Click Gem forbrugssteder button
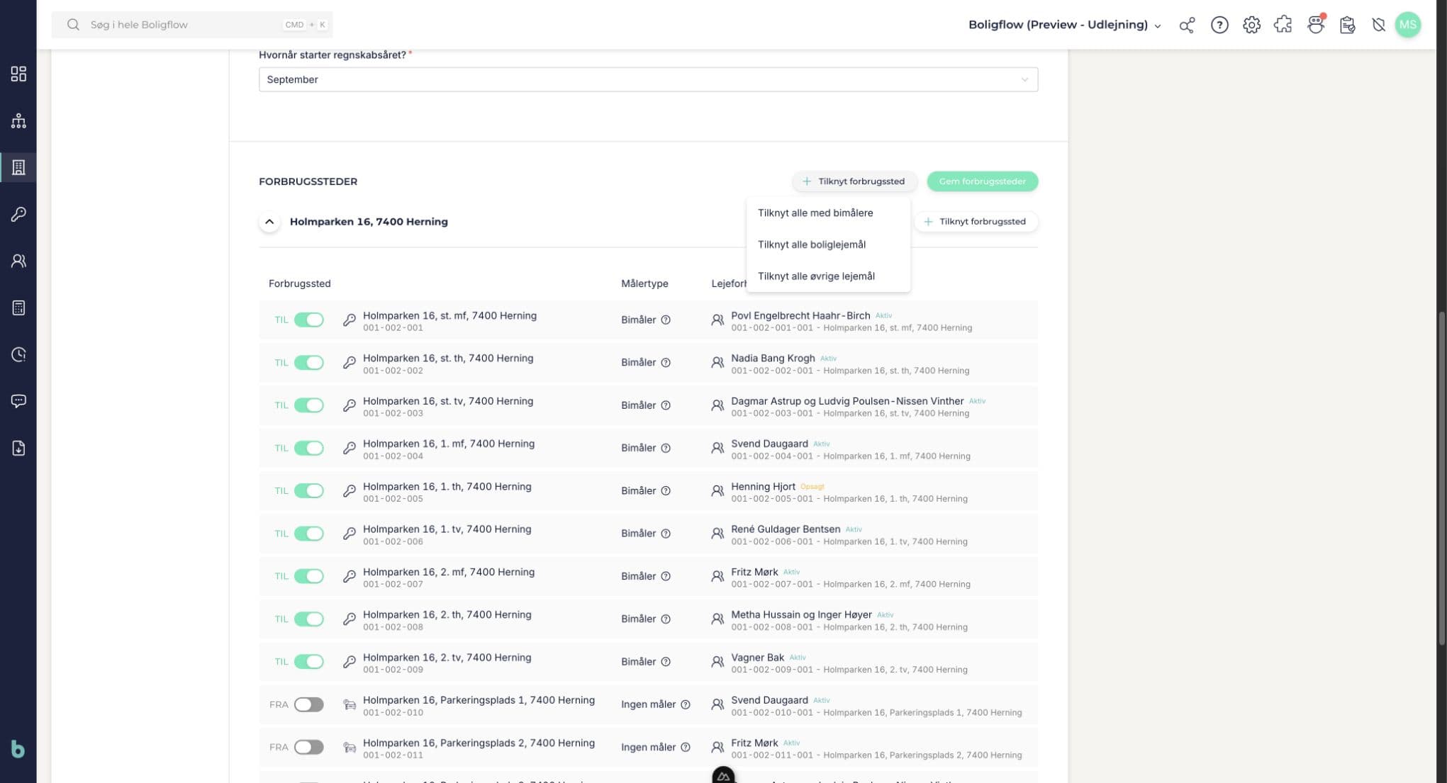Viewport: 1447px width, 783px height. (982, 181)
